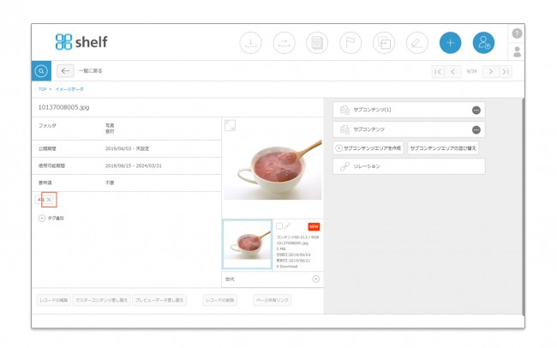Viewport: 557px width, 348px height.
Task: Click the expand preview icon above the image
Action: 230,125
